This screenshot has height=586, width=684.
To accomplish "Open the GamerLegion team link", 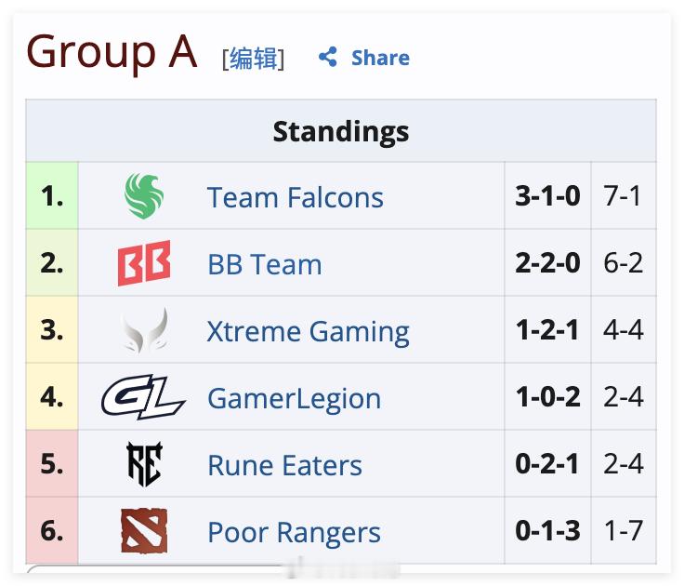I will (x=295, y=398).
